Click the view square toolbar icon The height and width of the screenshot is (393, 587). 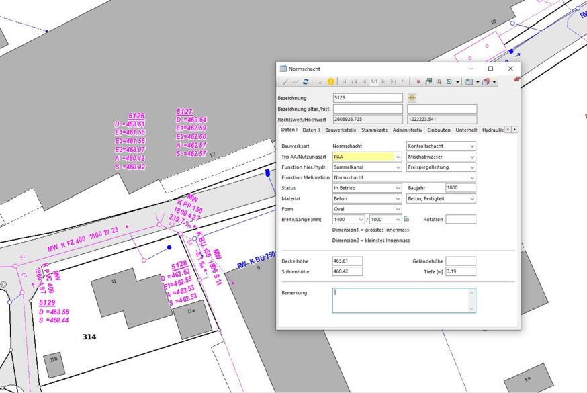(x=449, y=81)
